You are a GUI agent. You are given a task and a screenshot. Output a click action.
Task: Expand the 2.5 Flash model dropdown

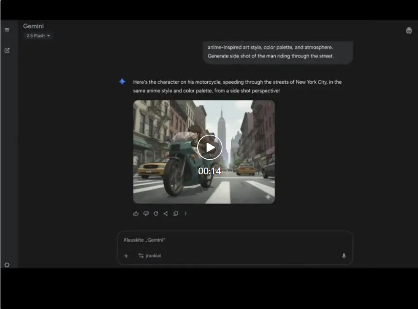pyautogui.click(x=38, y=36)
